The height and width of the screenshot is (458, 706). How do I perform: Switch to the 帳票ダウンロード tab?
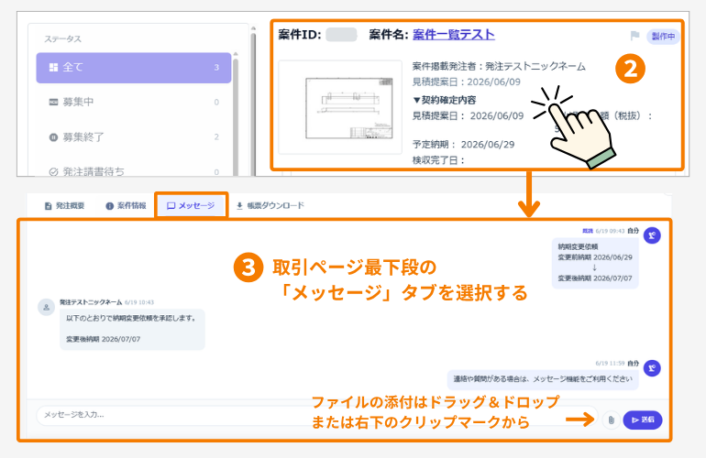click(x=270, y=205)
